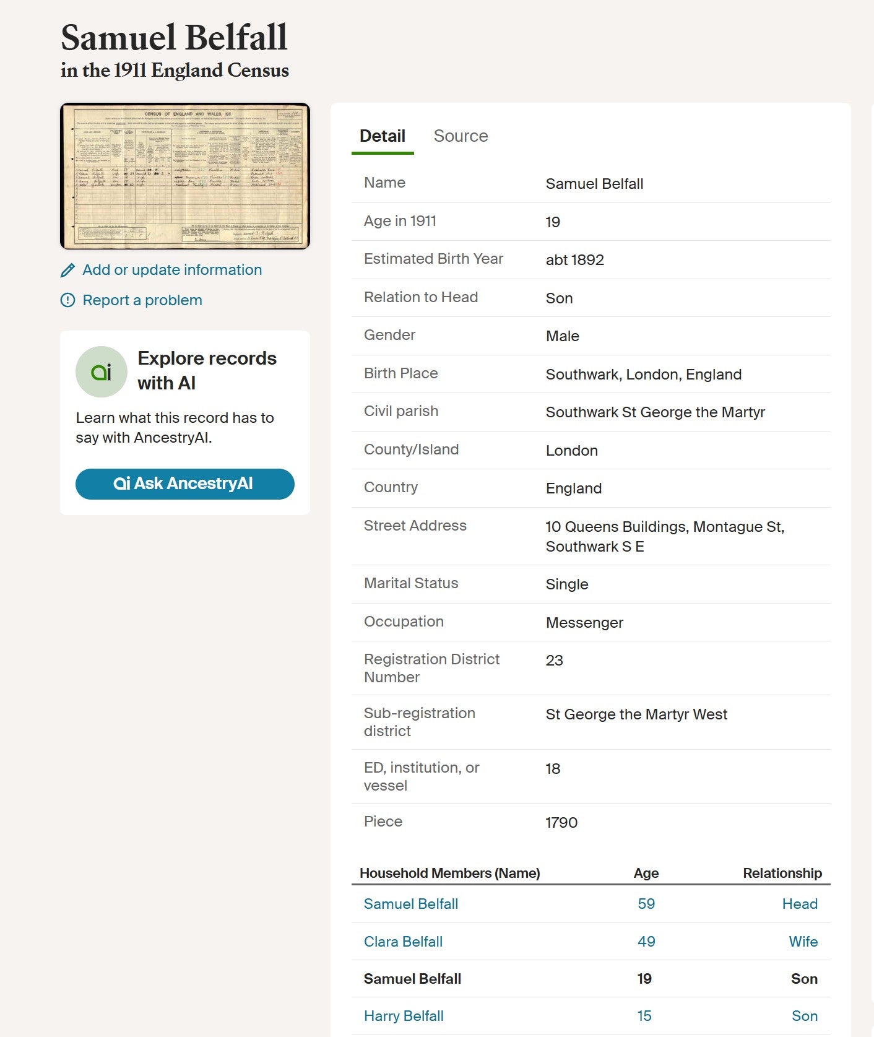Open Harry Belfall household member record
The width and height of the screenshot is (874, 1037).
click(x=404, y=1016)
